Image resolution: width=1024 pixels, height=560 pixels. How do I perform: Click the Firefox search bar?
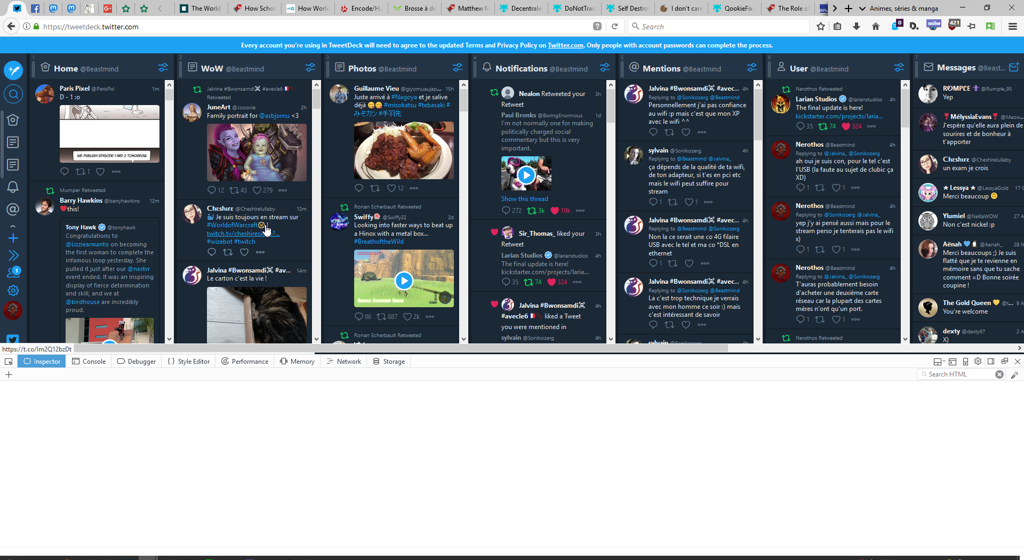tap(718, 26)
